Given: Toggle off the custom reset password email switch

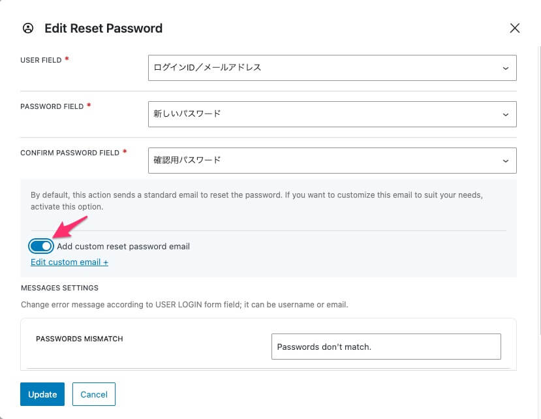Looking at the screenshot, I should point(41,246).
